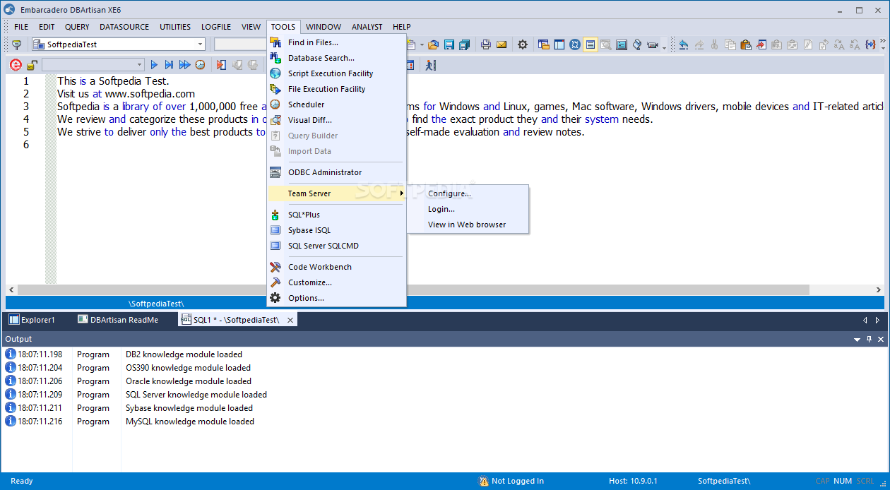
Task: Click MySQL knowledge module loaded message
Action: click(x=190, y=422)
